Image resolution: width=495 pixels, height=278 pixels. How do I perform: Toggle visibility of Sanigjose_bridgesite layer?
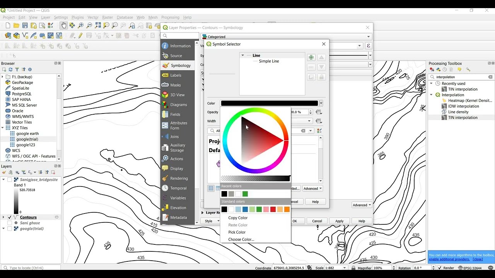coord(10,180)
